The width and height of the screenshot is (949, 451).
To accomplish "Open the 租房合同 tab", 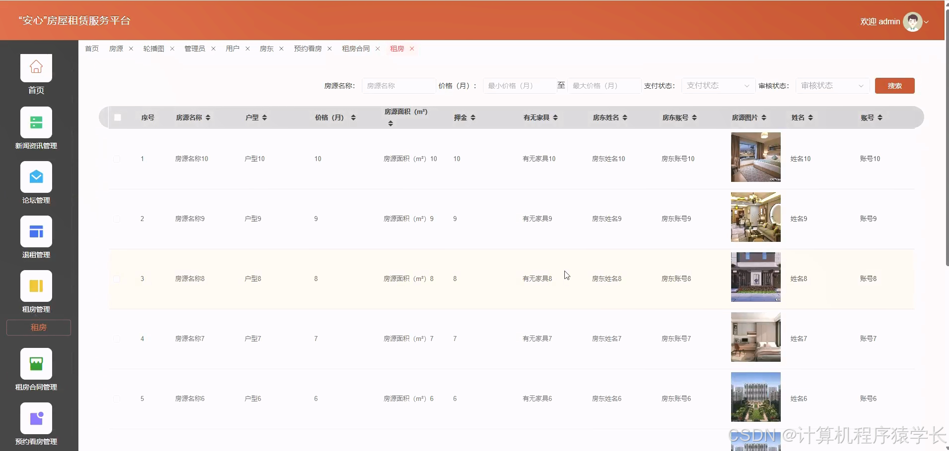I will [x=356, y=49].
